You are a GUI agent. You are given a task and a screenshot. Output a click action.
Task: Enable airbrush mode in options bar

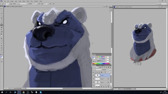50,4
